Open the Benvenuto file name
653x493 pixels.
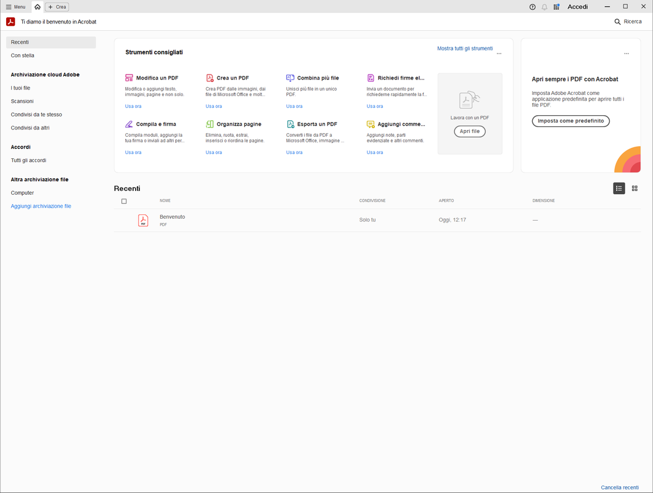pyautogui.click(x=173, y=217)
